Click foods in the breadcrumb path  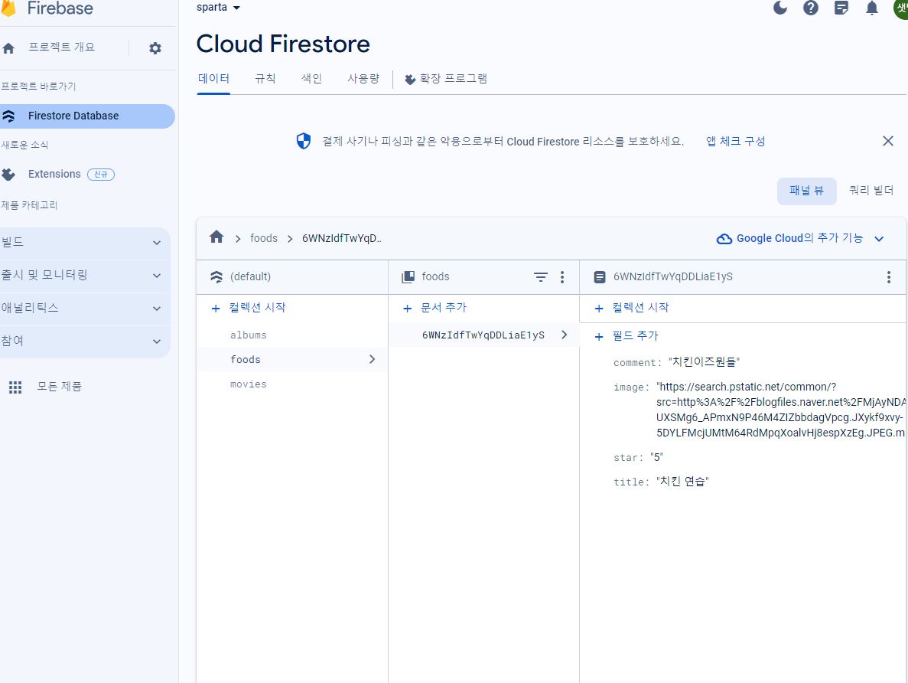(263, 238)
